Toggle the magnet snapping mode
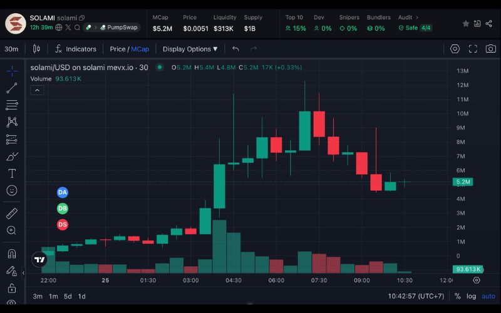 tap(12, 254)
